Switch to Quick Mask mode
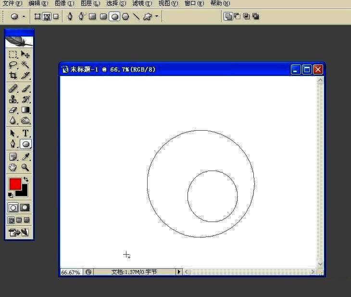 [x=25, y=208]
